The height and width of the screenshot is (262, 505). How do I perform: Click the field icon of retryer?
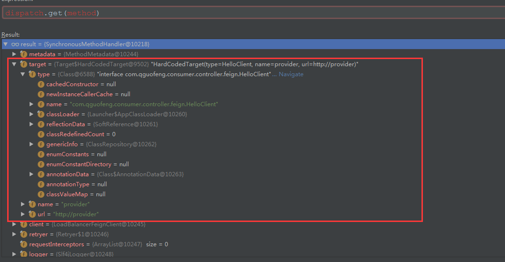tap(23, 234)
